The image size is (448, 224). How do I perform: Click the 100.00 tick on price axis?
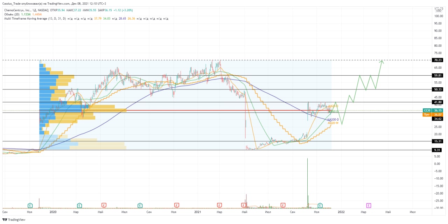(438, 16)
